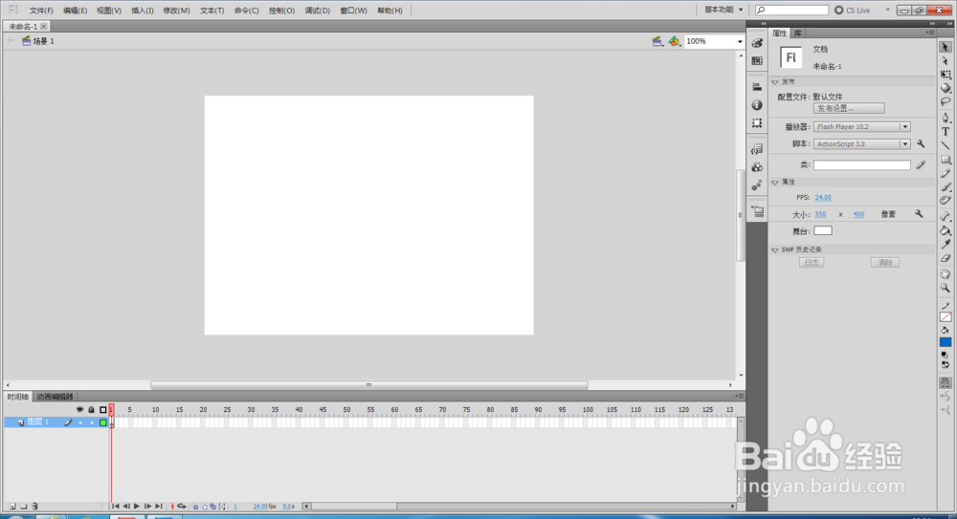Open the CS Live dropdown
Image resolution: width=957 pixels, height=519 pixels.
click(x=887, y=10)
